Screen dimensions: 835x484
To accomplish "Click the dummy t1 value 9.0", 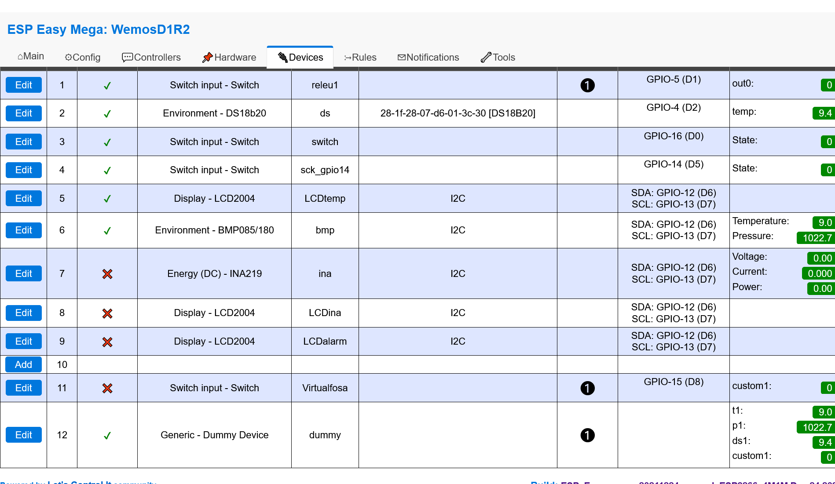I will pos(824,412).
